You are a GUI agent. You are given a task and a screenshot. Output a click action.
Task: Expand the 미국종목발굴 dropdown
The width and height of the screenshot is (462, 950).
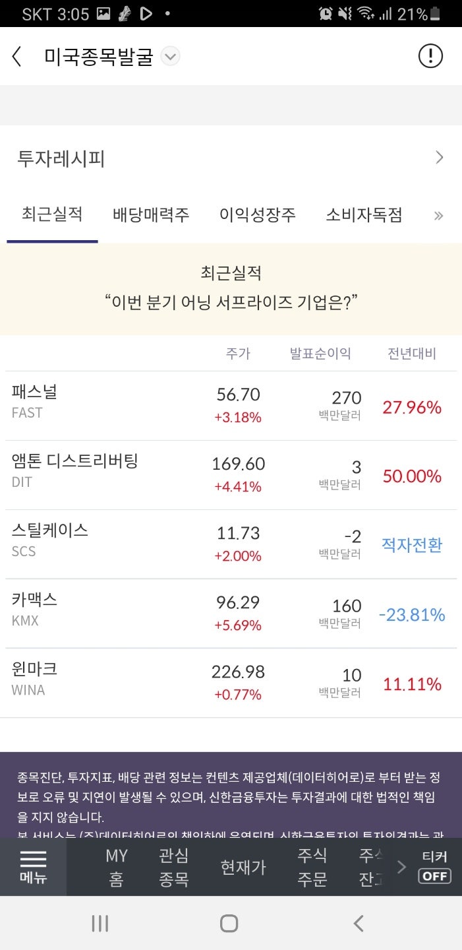point(170,57)
